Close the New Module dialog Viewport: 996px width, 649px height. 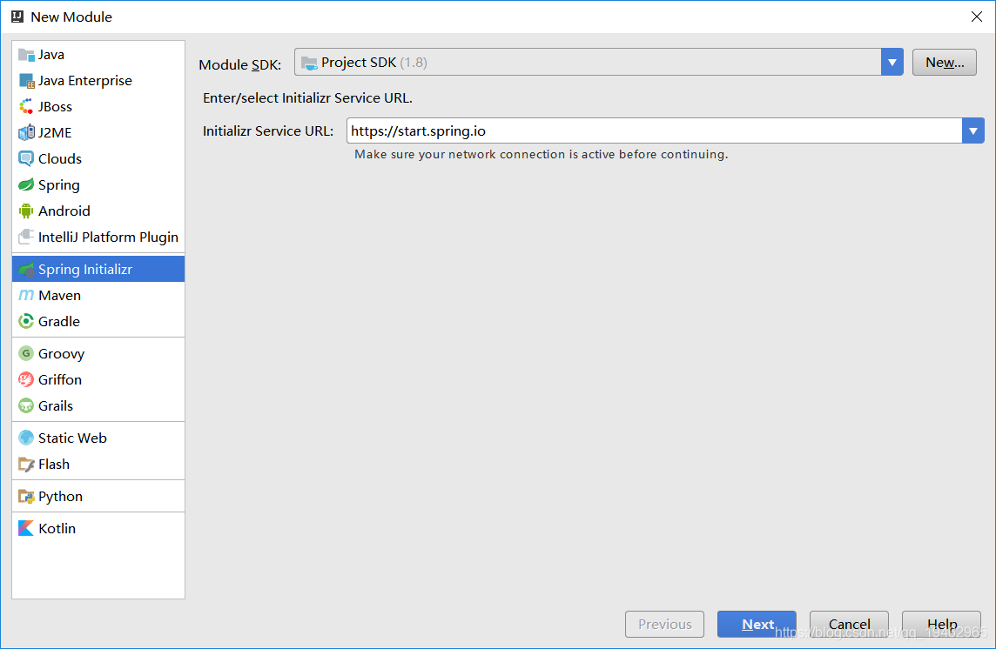click(977, 17)
